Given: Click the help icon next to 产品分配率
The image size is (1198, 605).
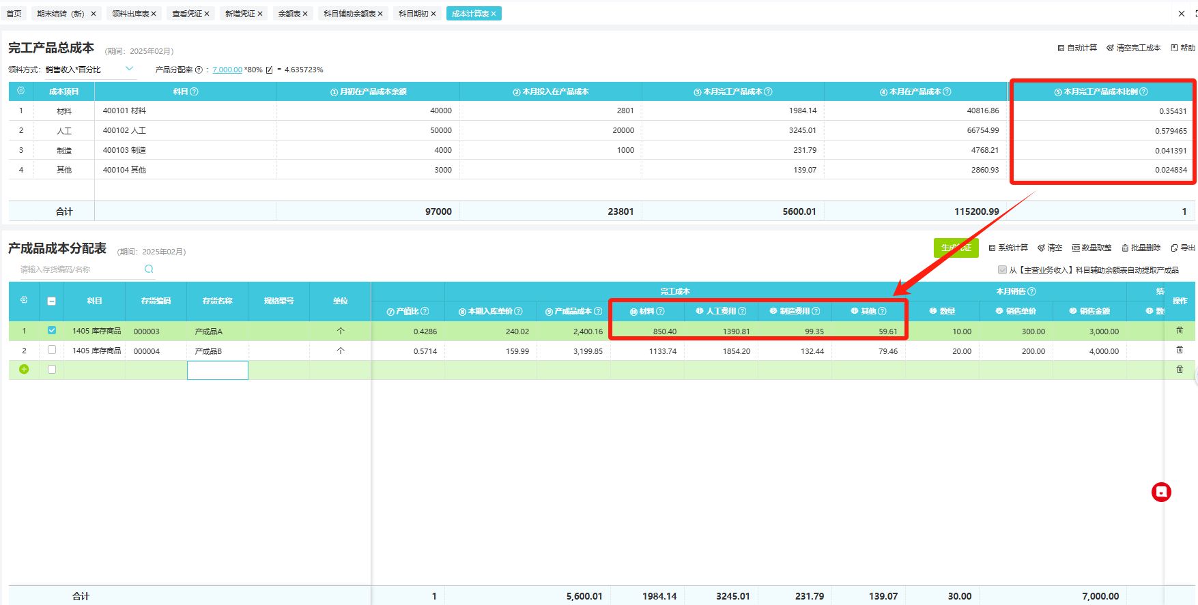Looking at the screenshot, I should click(199, 70).
